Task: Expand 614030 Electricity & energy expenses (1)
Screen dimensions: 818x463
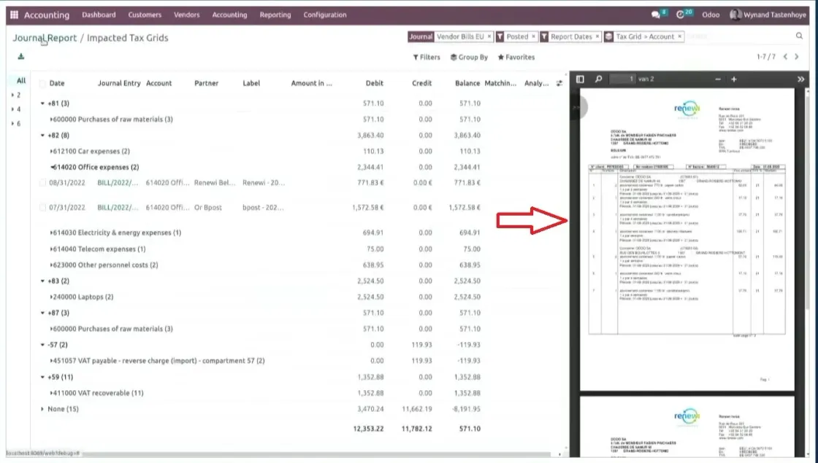Action: tap(51, 233)
